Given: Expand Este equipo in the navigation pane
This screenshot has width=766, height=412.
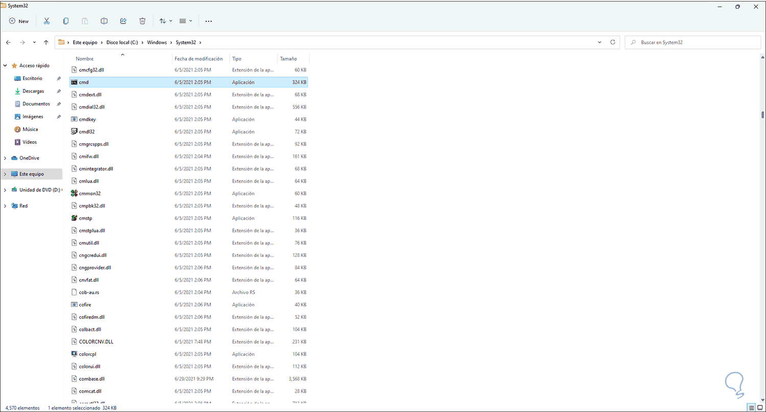Looking at the screenshot, I should [5, 174].
